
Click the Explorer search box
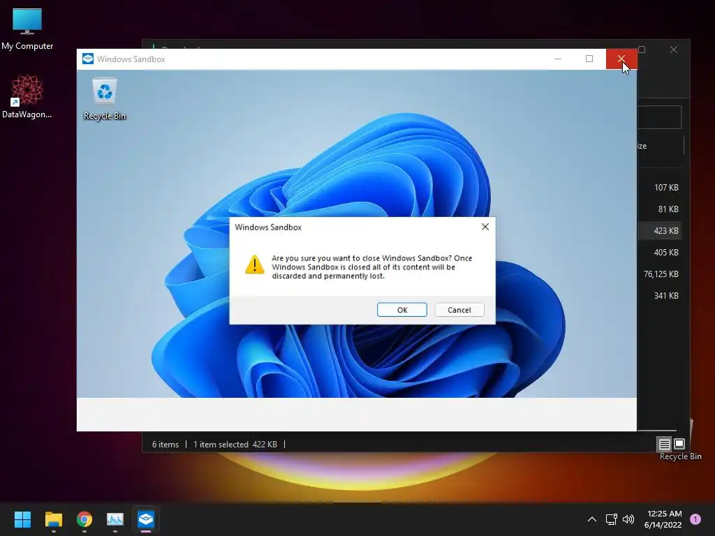[659, 117]
